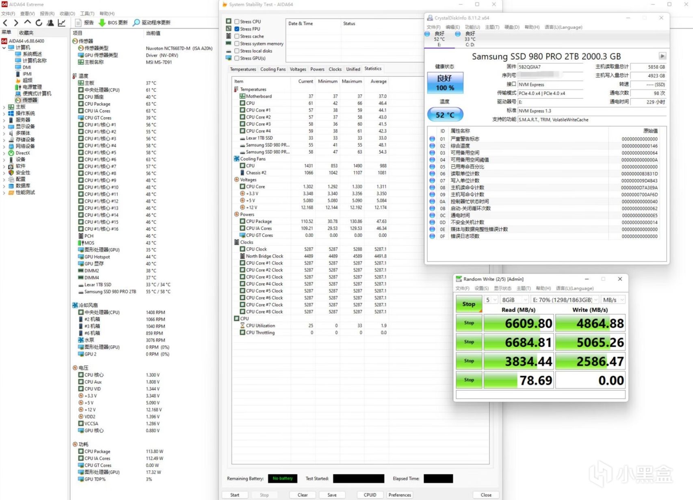Enable the Stress CPU checkbox
This screenshot has height=500, width=693.
pos(237,22)
